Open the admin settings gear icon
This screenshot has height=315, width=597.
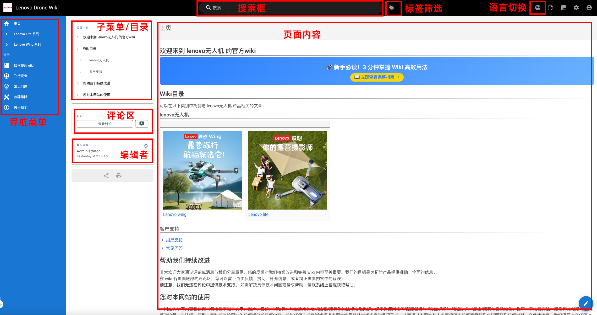click(x=576, y=8)
